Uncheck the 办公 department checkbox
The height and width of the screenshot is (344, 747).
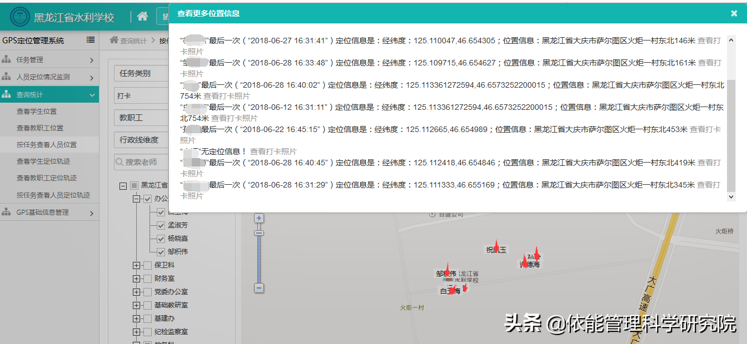pos(148,199)
